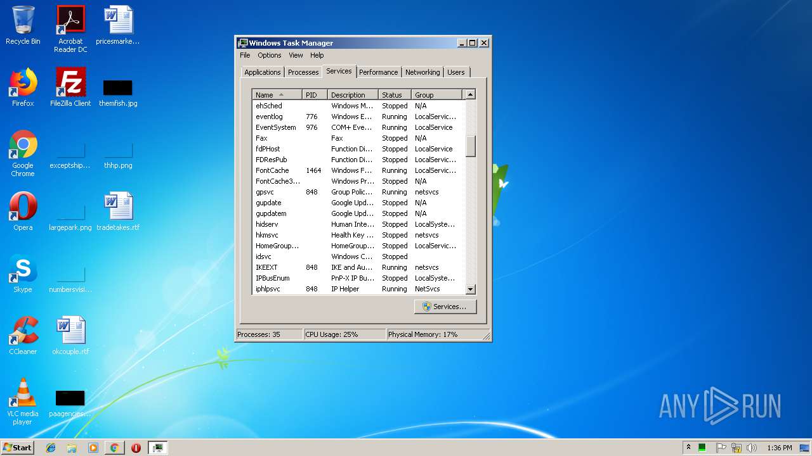
Task: Select the Fax service row
Action: (358, 138)
